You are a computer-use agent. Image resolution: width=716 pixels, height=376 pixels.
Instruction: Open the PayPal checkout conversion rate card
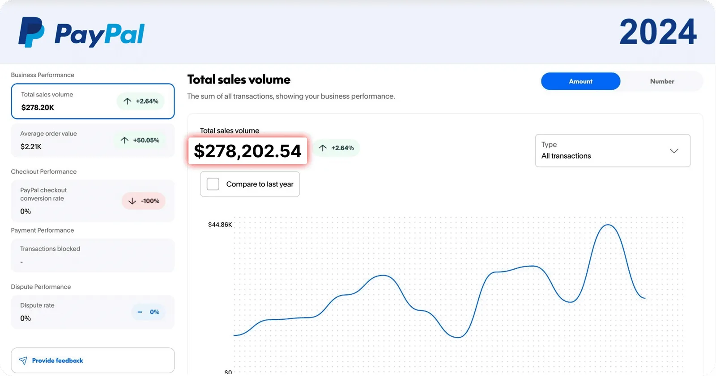(93, 201)
